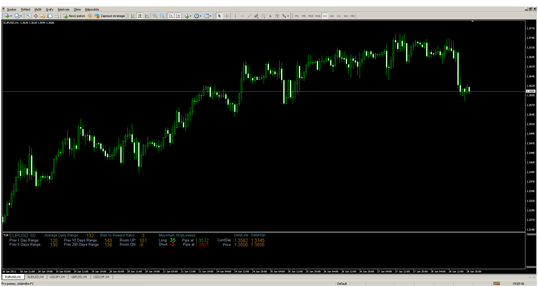This screenshot has width=538, height=287.
Task: Open the Pohled menu
Action: (25, 9)
